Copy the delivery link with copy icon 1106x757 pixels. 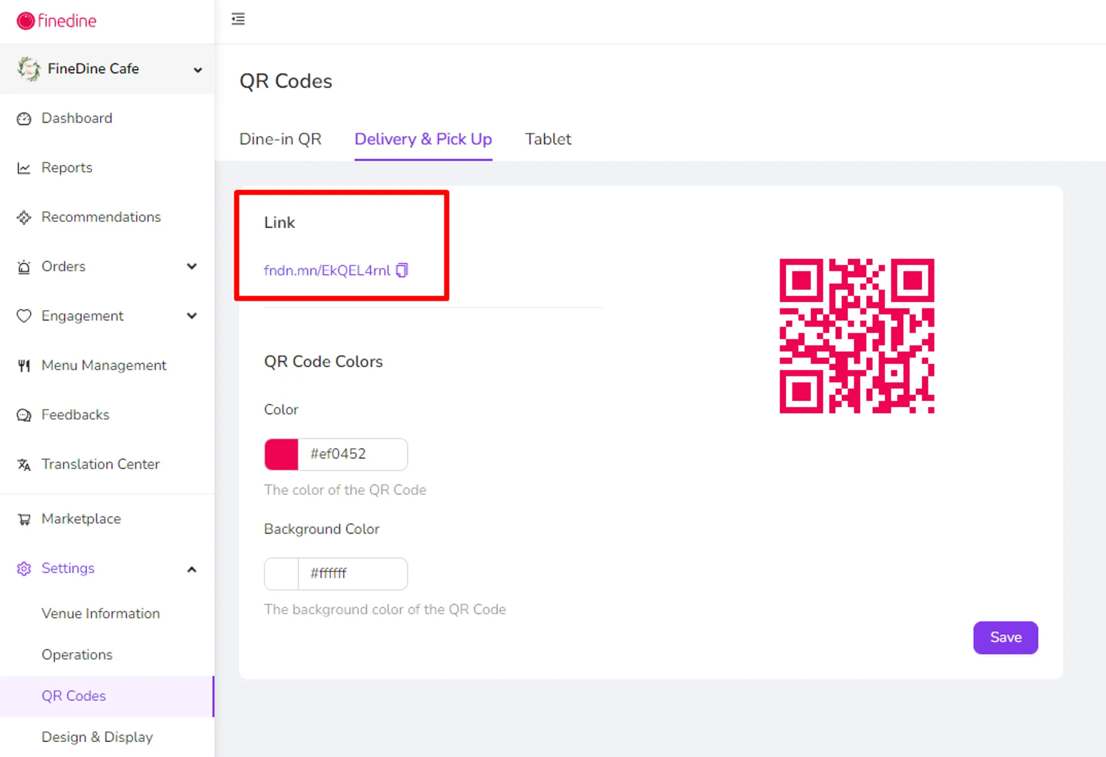coord(402,270)
